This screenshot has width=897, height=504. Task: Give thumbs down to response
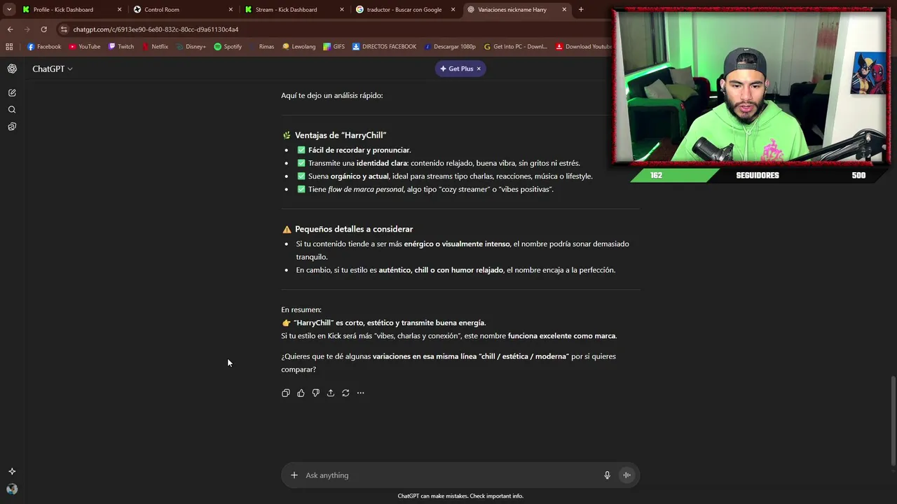pyautogui.click(x=315, y=393)
